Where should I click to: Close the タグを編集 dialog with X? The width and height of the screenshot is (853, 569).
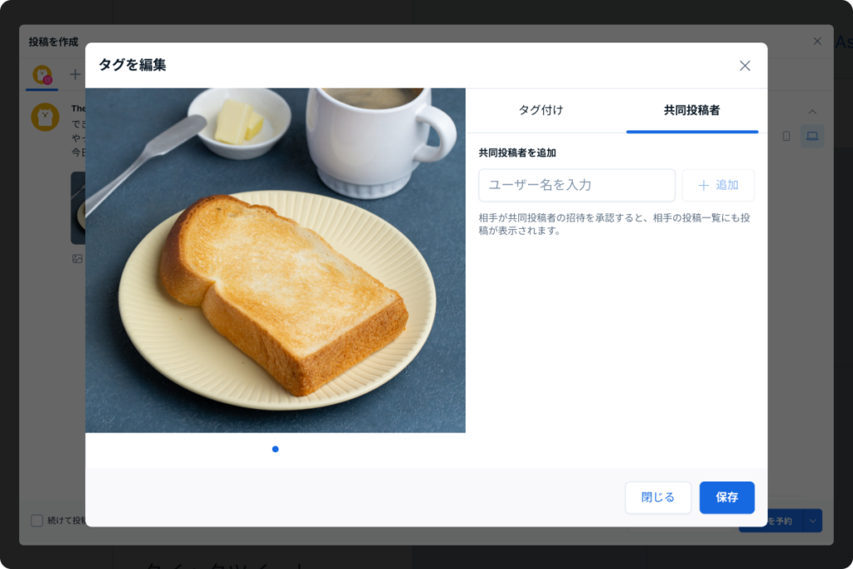click(x=745, y=66)
